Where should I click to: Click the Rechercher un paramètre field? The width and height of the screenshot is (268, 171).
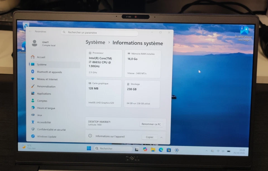point(99,32)
